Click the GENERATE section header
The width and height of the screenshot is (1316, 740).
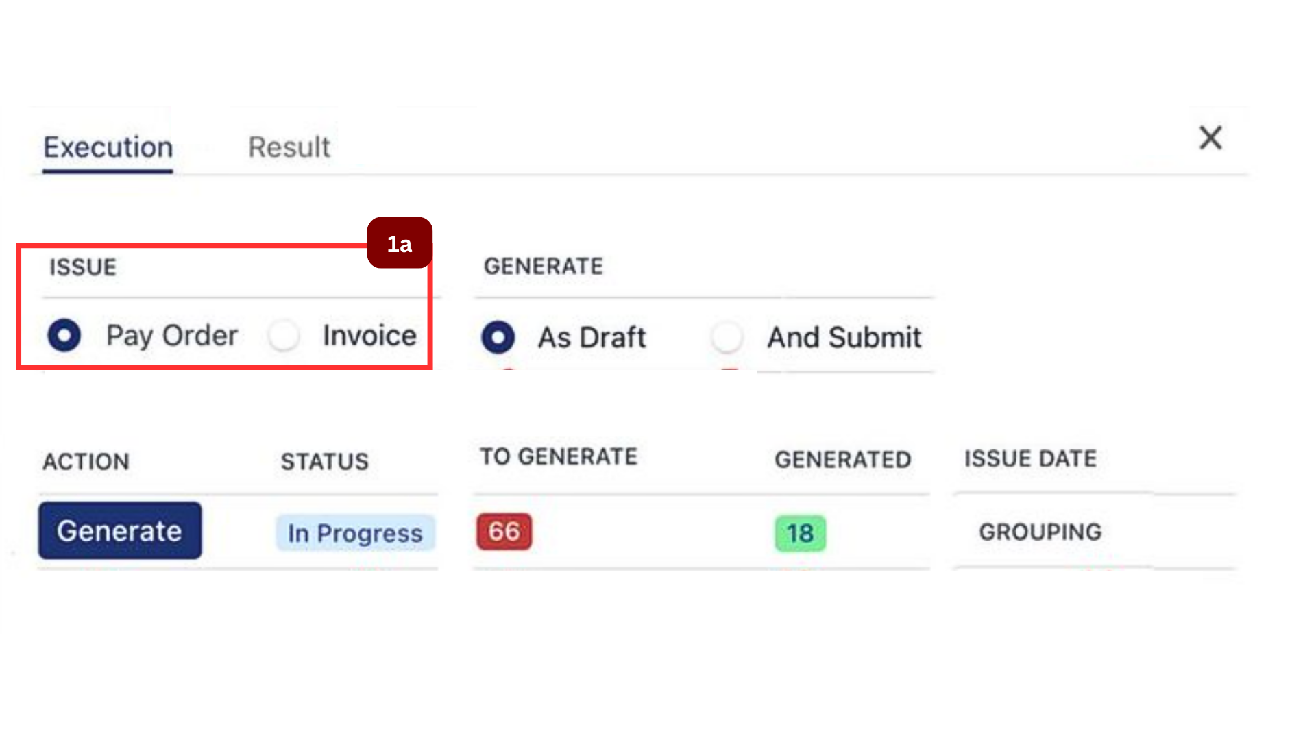pyautogui.click(x=544, y=266)
